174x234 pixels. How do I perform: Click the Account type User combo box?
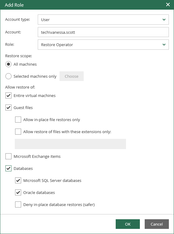pyautogui.click(x=103, y=20)
